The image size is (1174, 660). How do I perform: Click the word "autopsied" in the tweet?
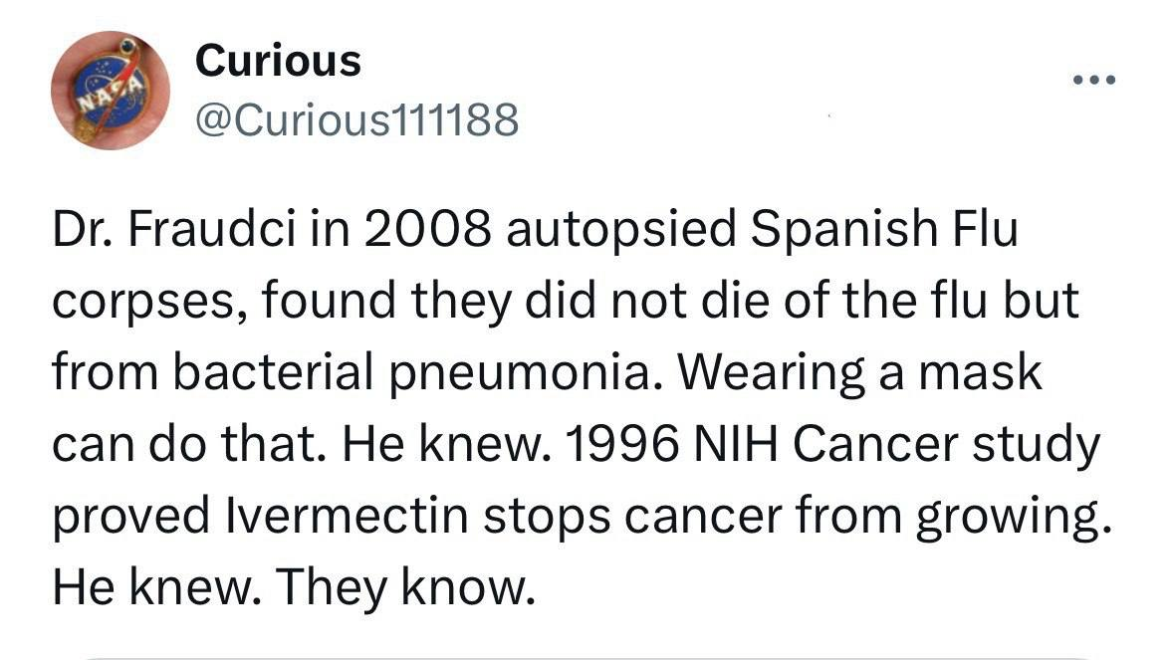coord(621,230)
